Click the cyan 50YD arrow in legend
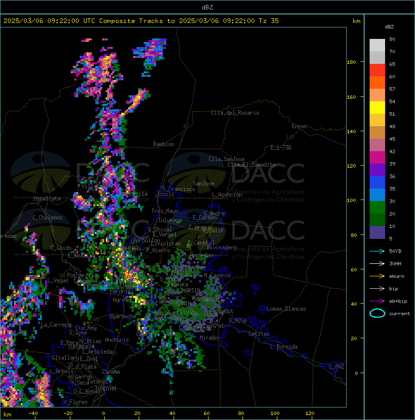 pos(377,251)
